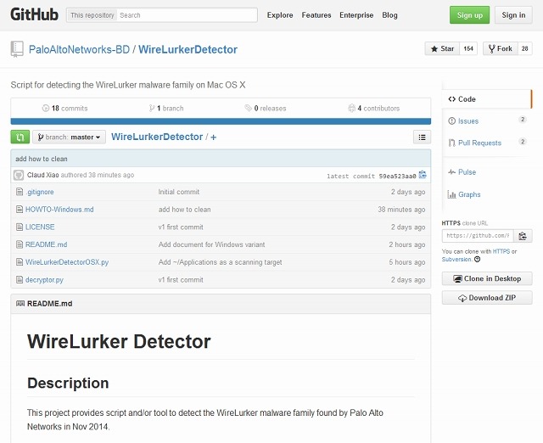543x443 pixels.
Task: Open the LICENSE file
Action: (x=40, y=227)
